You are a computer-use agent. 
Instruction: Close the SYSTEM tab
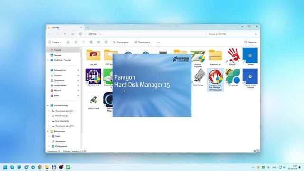pos(81,28)
